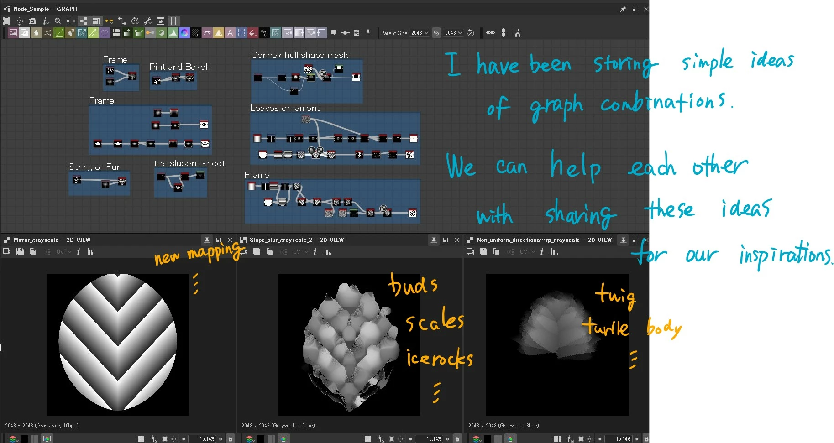Viewport: 834px width, 443px height.
Task: Click black background swatch in Slope_blur view
Action: (261, 439)
